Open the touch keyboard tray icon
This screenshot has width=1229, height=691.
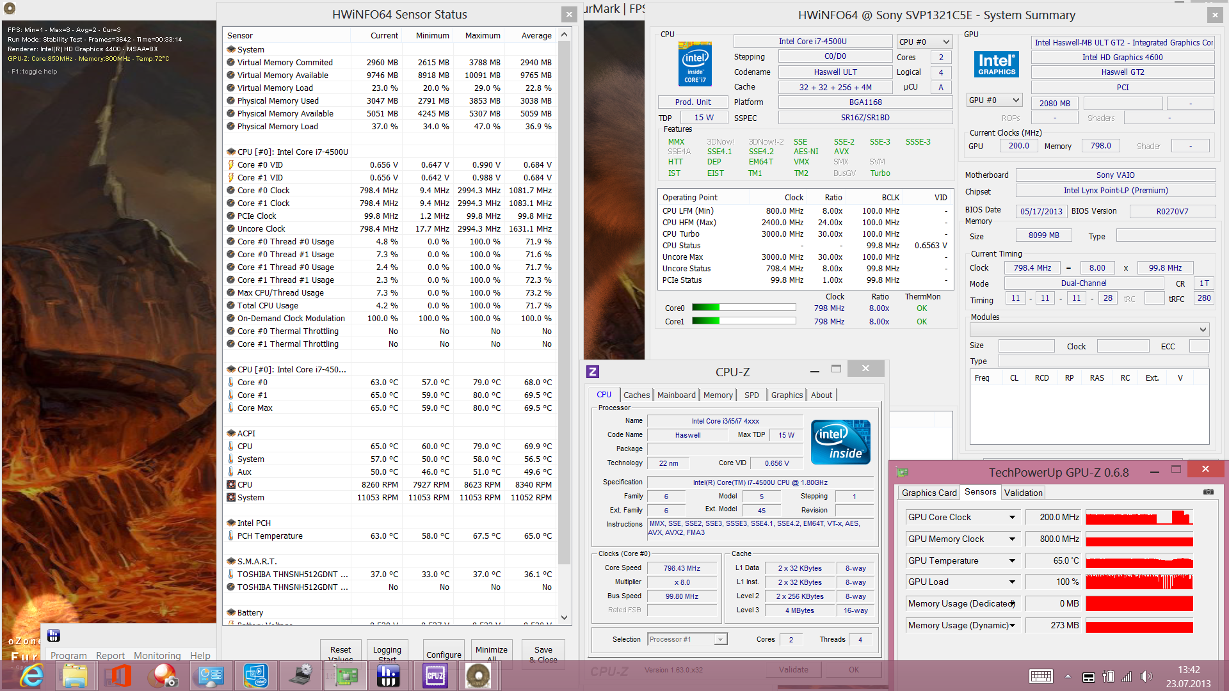click(x=1041, y=676)
